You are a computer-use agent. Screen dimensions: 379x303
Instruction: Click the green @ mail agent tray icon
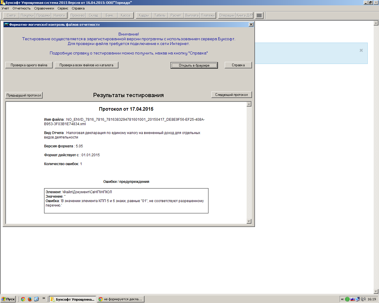(347, 299)
